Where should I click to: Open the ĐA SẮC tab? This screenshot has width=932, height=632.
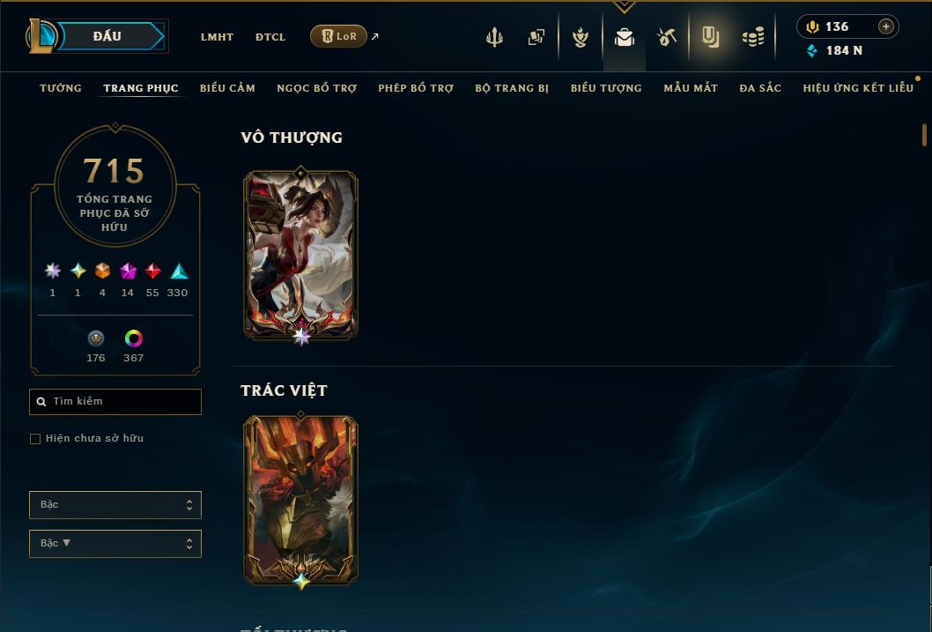(x=760, y=88)
